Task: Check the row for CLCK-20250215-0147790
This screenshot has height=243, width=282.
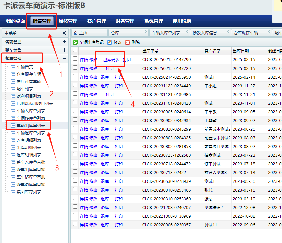Action: click(x=75, y=59)
